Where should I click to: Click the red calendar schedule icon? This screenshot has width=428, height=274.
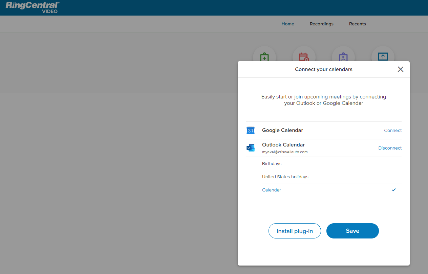click(304, 57)
